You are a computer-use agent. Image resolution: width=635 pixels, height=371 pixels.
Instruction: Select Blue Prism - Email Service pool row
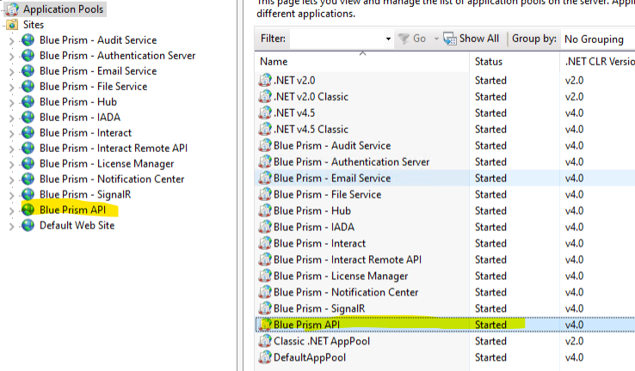click(446, 179)
